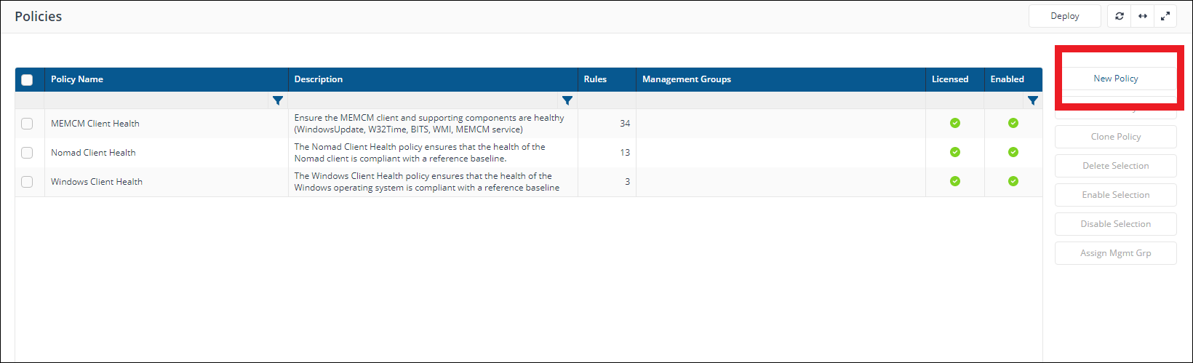Click the refresh icon in header
Viewport: 1193px width, 363px height.
click(1119, 16)
